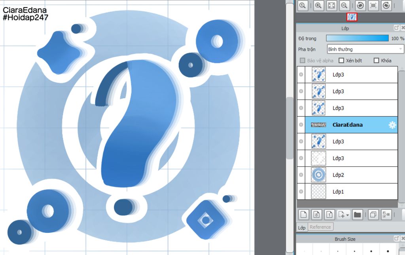The image size is (405, 255).
Task: Toggle visibility of the Lớp2 layer
Action: pyautogui.click(x=301, y=175)
